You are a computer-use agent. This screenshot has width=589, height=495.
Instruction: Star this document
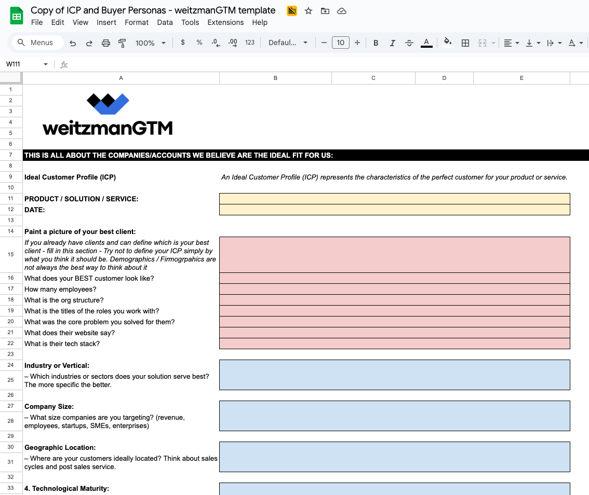click(309, 11)
